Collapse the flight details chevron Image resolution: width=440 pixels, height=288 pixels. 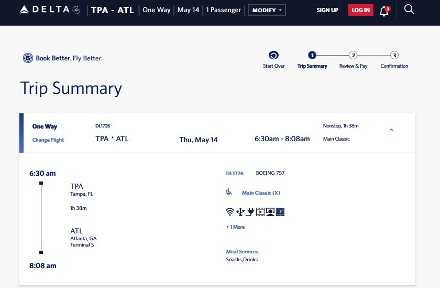[x=391, y=130]
